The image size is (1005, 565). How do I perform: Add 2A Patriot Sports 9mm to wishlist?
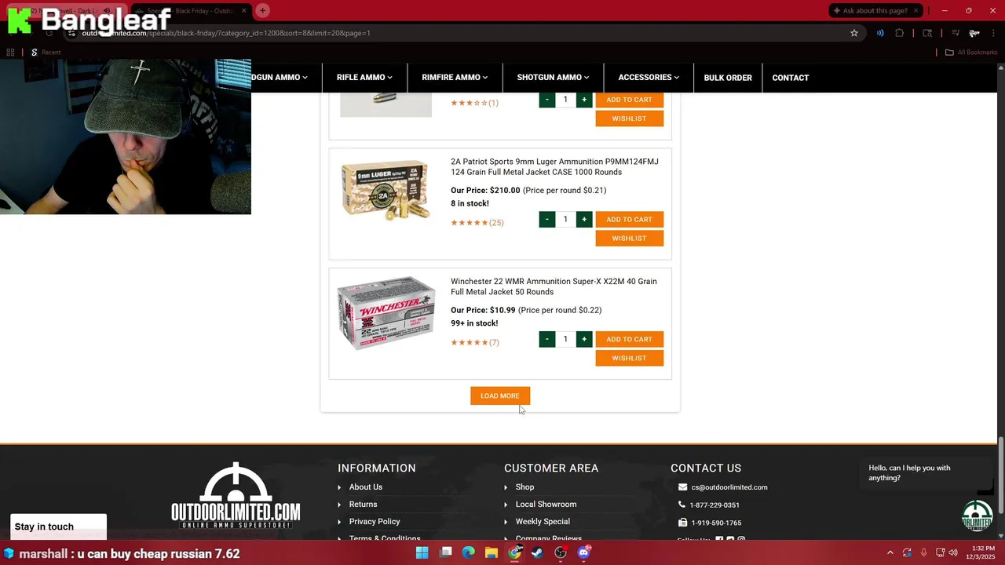[629, 239]
